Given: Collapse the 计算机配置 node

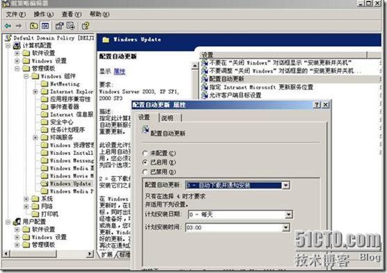Looking at the screenshot, I should click(x=8, y=46).
